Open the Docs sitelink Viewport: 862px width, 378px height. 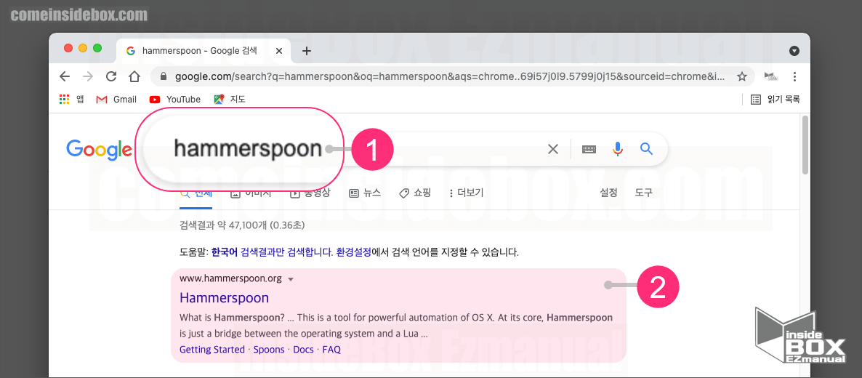(x=304, y=350)
